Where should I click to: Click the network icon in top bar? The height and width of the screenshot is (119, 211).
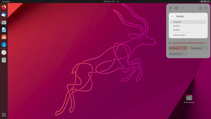(202, 1)
